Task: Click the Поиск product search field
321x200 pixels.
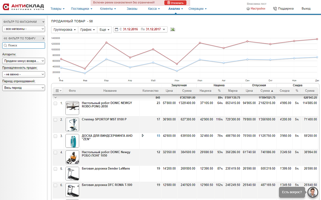Action: [24, 45]
